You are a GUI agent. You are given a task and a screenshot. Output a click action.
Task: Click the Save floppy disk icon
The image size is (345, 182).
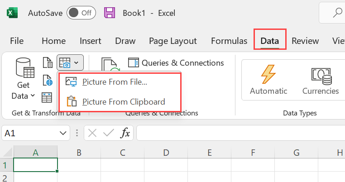point(109,13)
